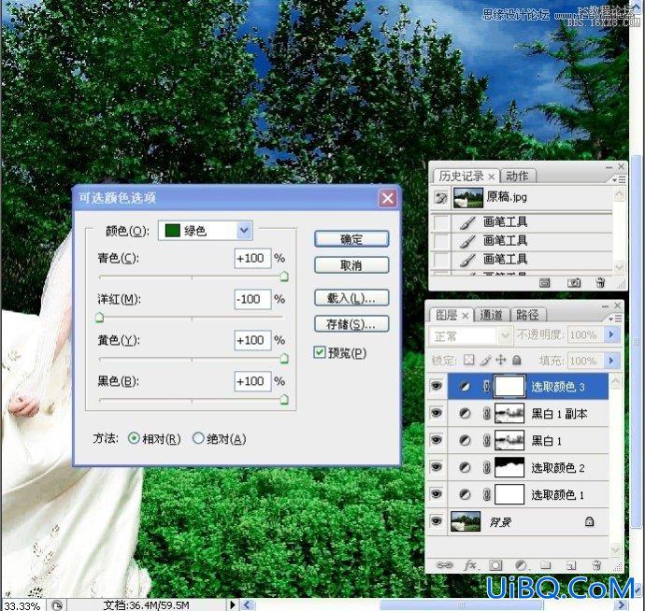645x611 pixels.
Task: Add a layer mask
Action: pyautogui.click(x=495, y=565)
